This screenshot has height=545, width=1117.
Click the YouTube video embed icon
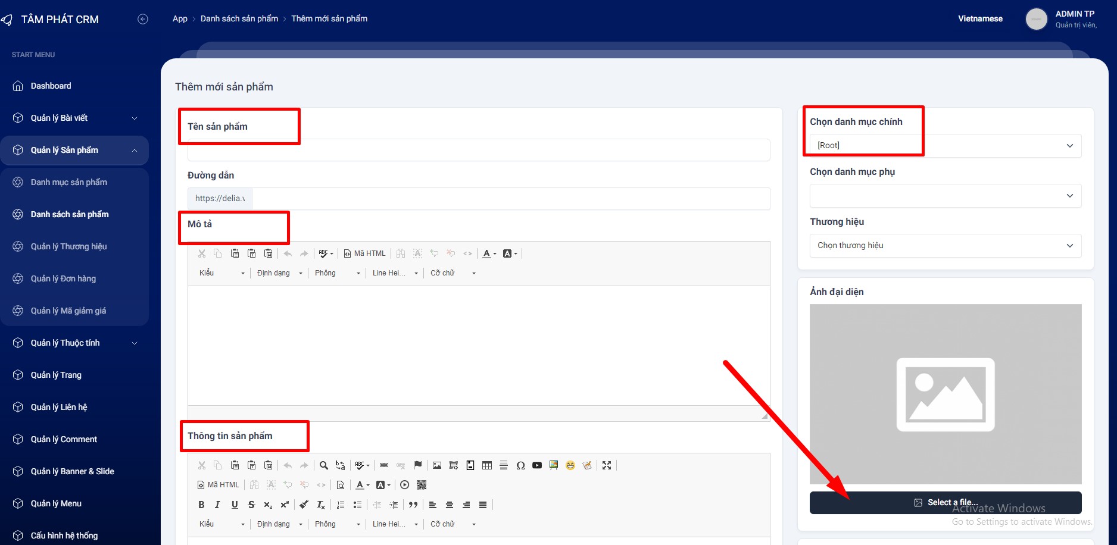(537, 465)
